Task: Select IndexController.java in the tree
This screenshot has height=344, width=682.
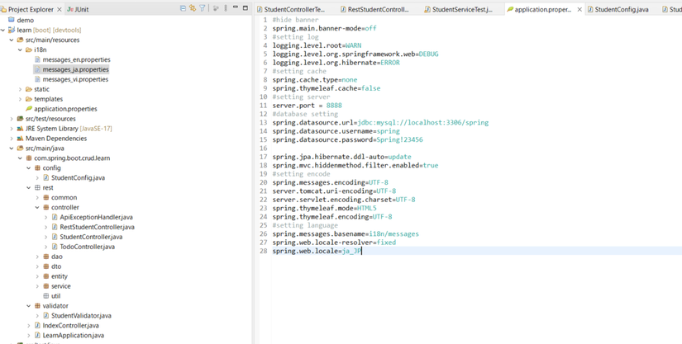Action: point(70,325)
